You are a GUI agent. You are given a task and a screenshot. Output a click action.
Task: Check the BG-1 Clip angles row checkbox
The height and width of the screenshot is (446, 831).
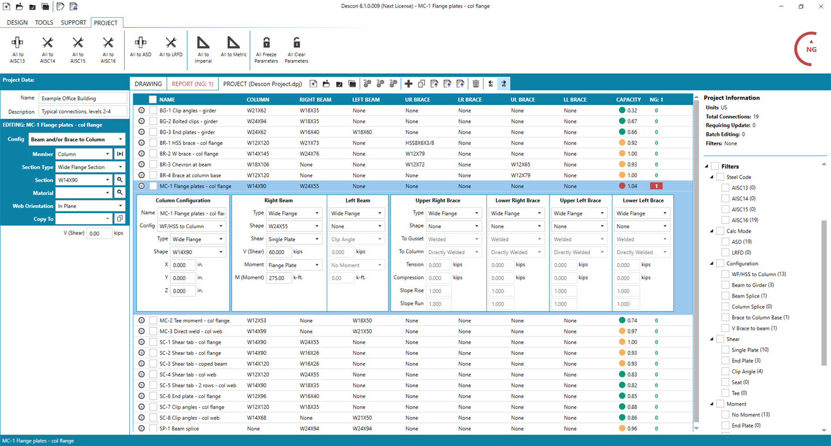[154, 110]
